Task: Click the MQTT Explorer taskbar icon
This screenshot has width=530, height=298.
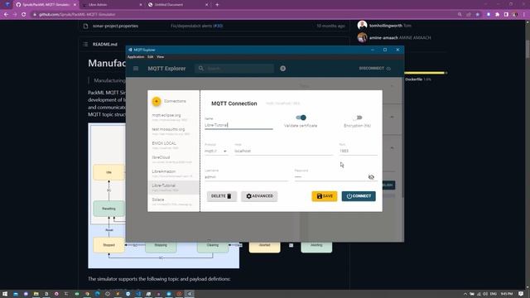Action: pos(190,294)
